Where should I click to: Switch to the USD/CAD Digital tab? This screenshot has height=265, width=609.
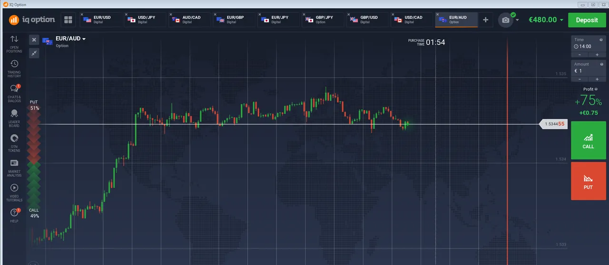coord(412,20)
